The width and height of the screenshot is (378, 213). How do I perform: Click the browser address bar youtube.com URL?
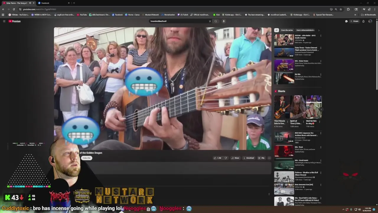(174, 9)
